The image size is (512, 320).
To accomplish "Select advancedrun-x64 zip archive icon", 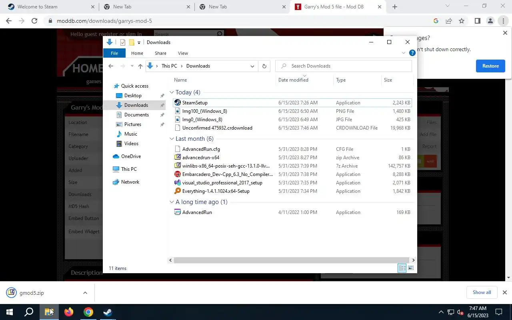I will click(x=178, y=158).
